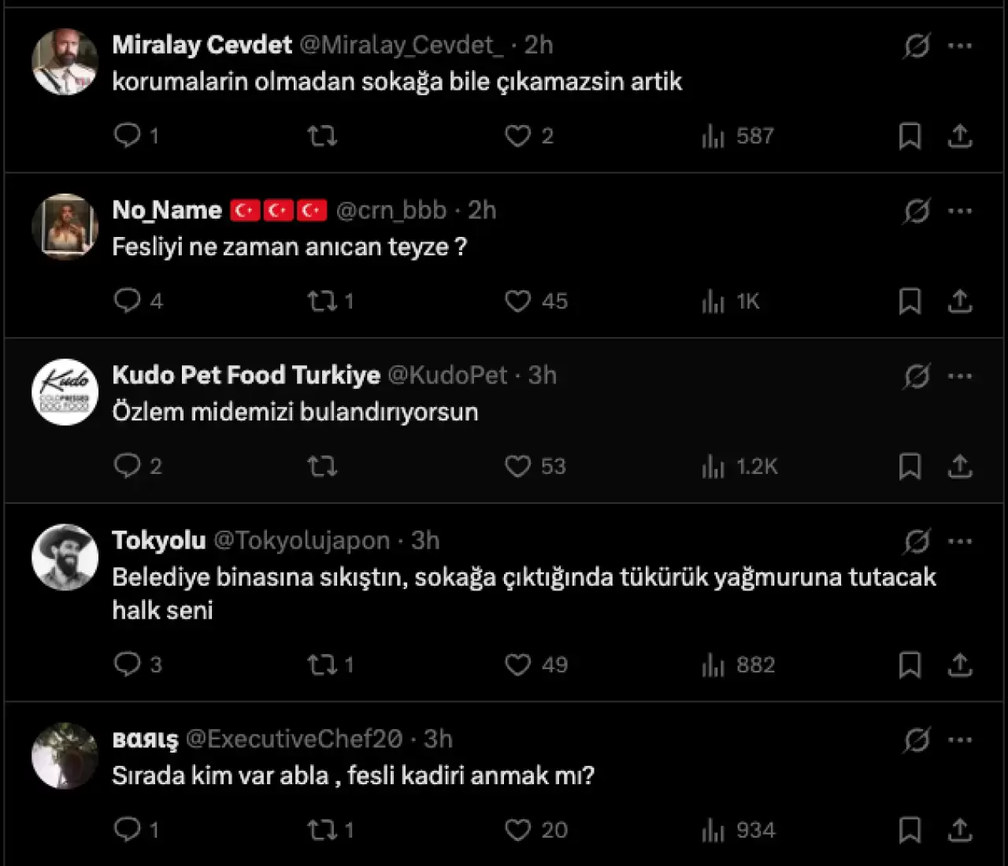Share the Miralay Cevdet tweet

959,135
